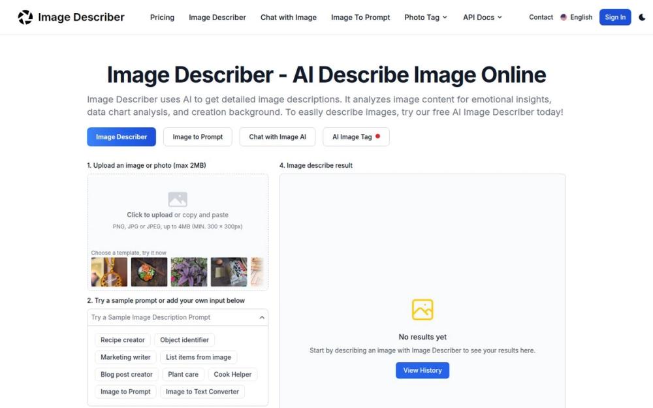Image resolution: width=653 pixels, height=408 pixels.
Task: Click the Sample Image Description Prompt field
Action: [178, 317]
